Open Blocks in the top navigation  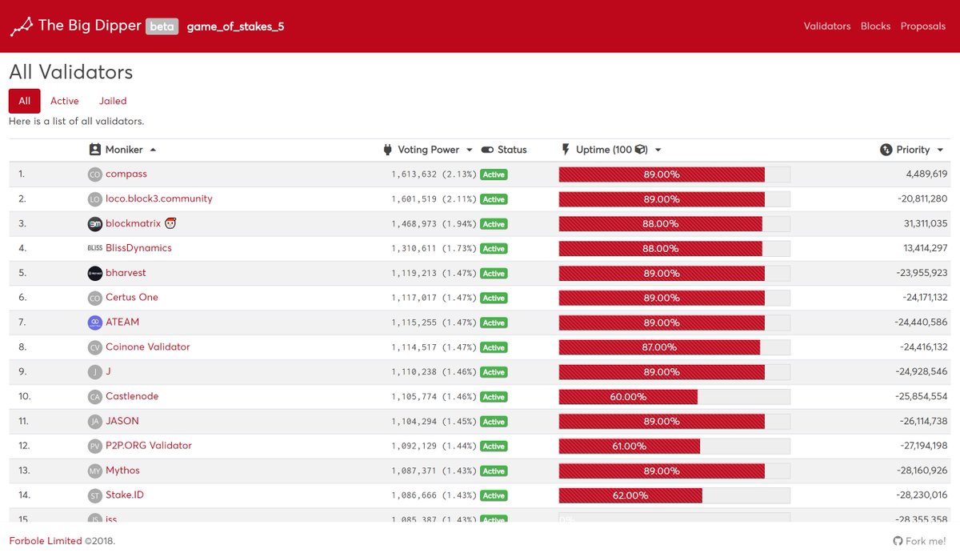pyautogui.click(x=875, y=26)
